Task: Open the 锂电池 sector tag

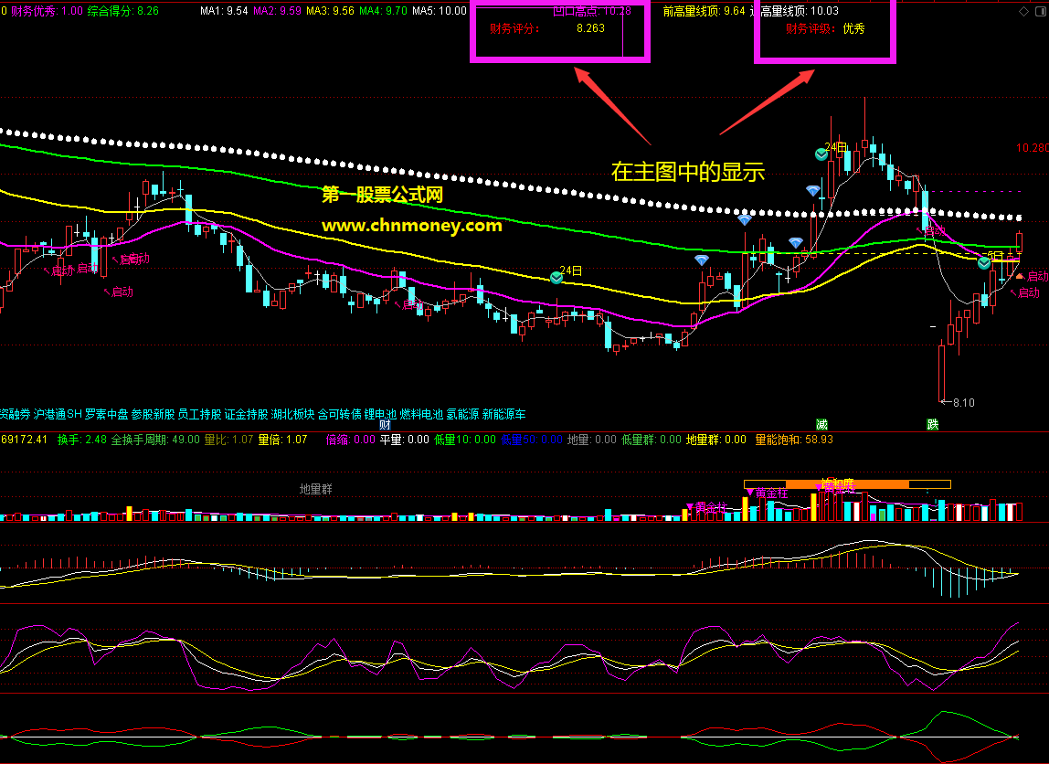Action: 380,414
